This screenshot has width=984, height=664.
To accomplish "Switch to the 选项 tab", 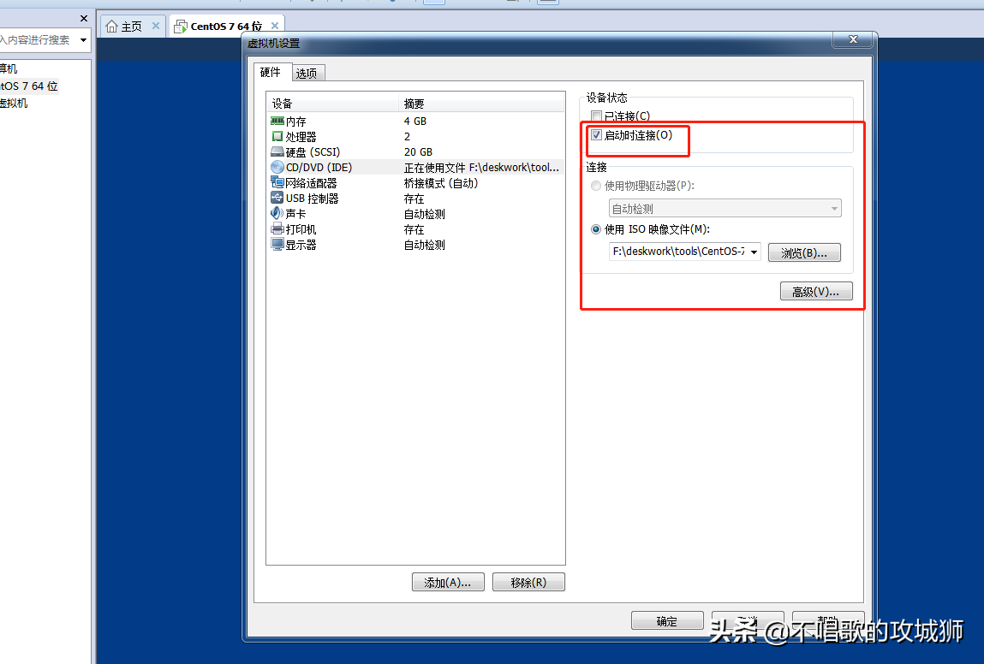I will click(x=307, y=74).
